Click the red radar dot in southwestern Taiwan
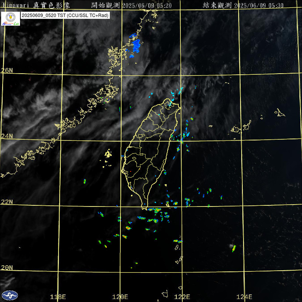The width and height of the screenshot is (302, 302). click(x=130, y=171)
